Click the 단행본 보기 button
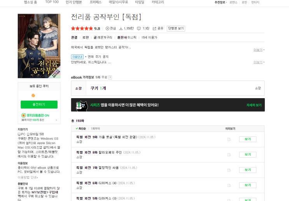 pos(176,28)
